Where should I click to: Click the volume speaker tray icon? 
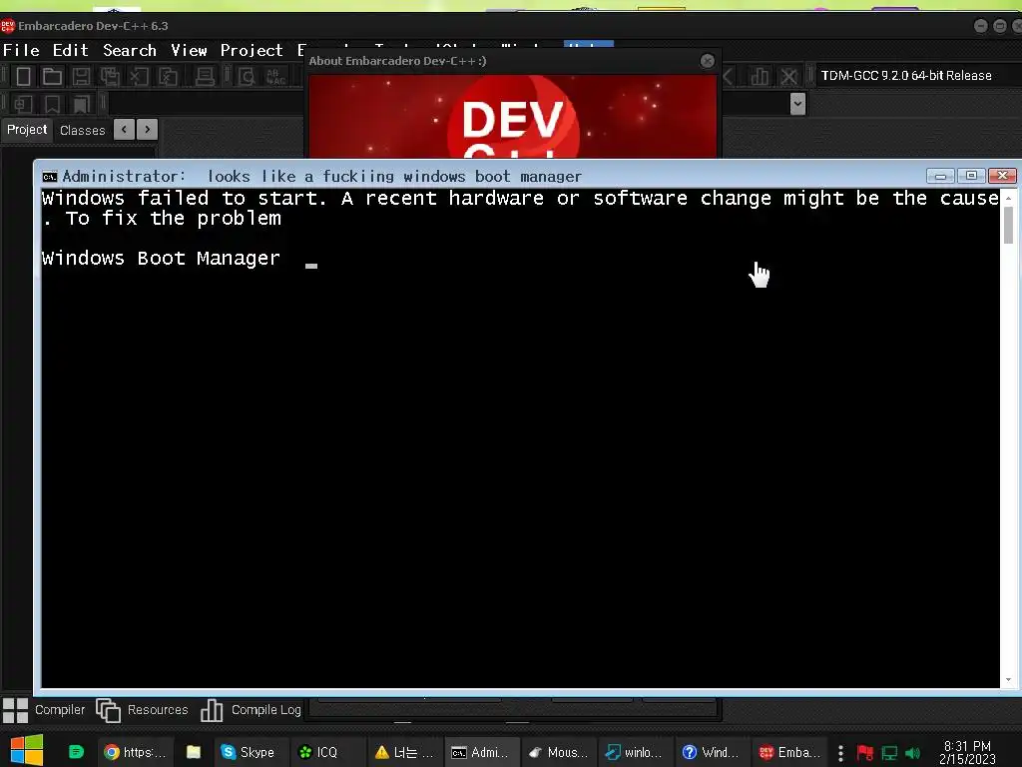(x=913, y=753)
